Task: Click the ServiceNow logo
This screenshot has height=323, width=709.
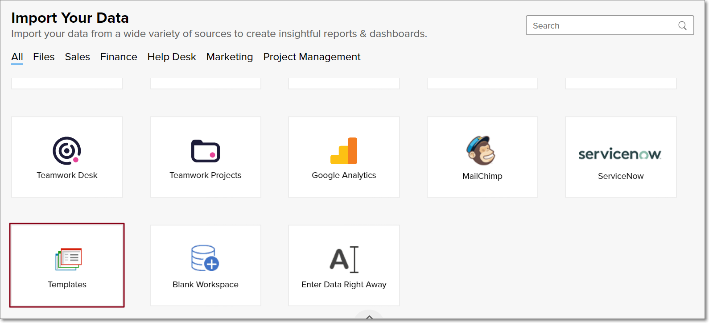Action: (620, 154)
